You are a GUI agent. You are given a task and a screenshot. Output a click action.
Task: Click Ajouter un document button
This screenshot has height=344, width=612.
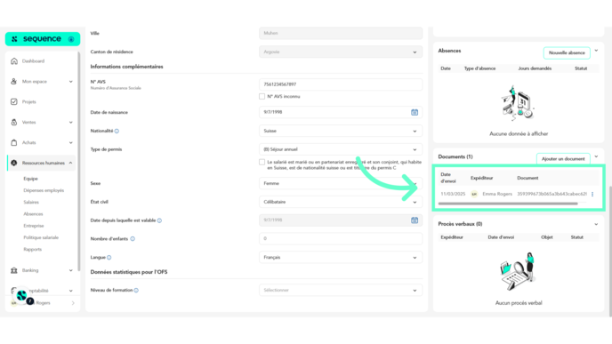pos(563,159)
